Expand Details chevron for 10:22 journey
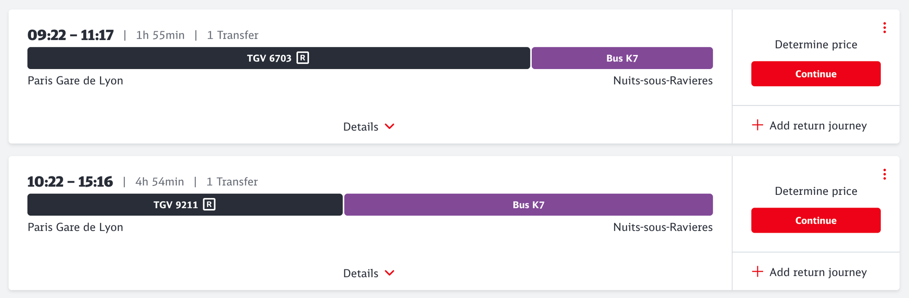Viewport: 909px width, 298px height. (x=390, y=273)
